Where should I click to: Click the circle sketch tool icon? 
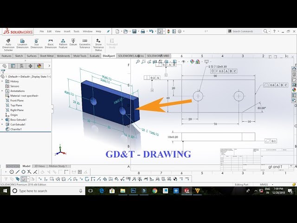click(12, 172)
